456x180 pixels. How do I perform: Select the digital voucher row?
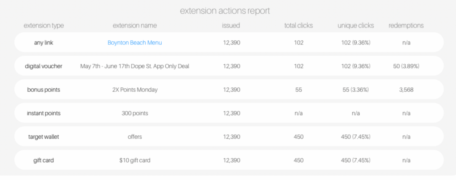[229, 66]
